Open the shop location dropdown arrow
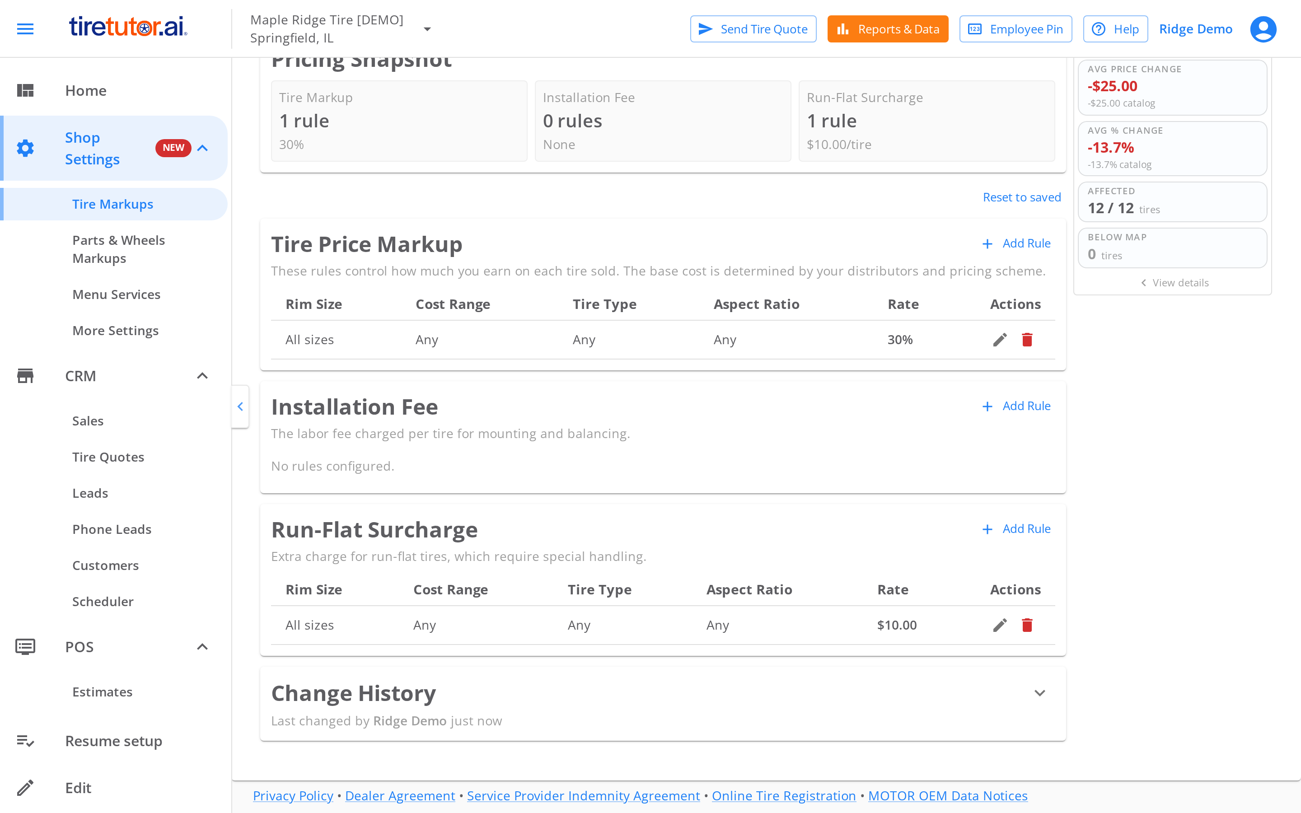 pyautogui.click(x=427, y=29)
